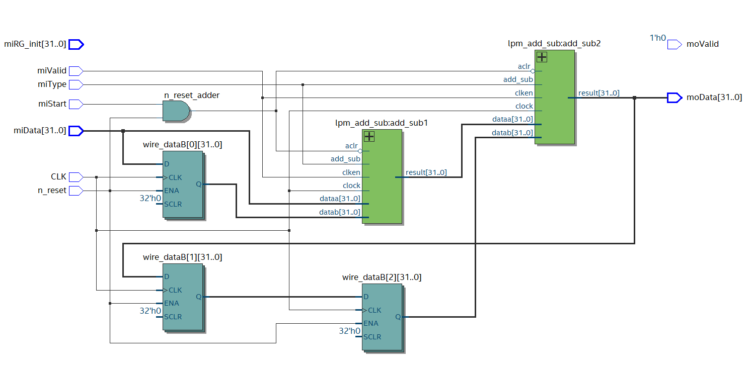This screenshot has height=371, width=749.
Task: Click the add_sub port of add_sub1
Action: click(345, 159)
